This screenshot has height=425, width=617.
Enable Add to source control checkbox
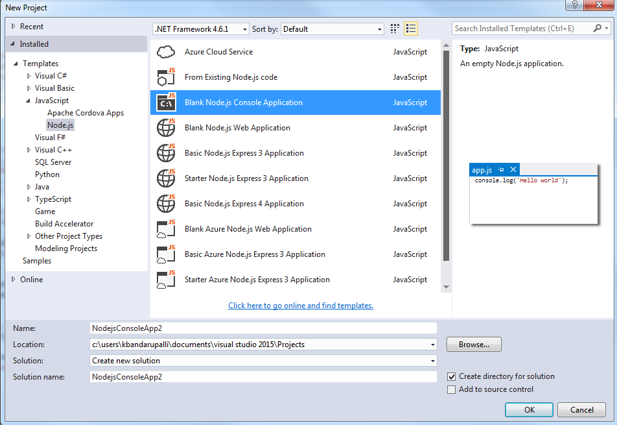(x=452, y=389)
